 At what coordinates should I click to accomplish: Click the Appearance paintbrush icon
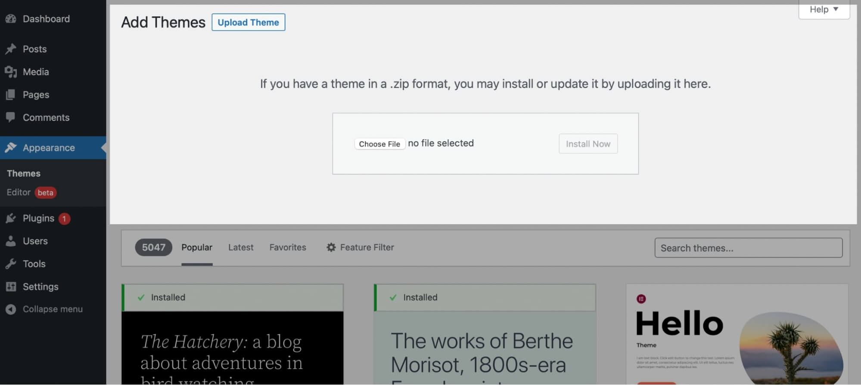11,148
